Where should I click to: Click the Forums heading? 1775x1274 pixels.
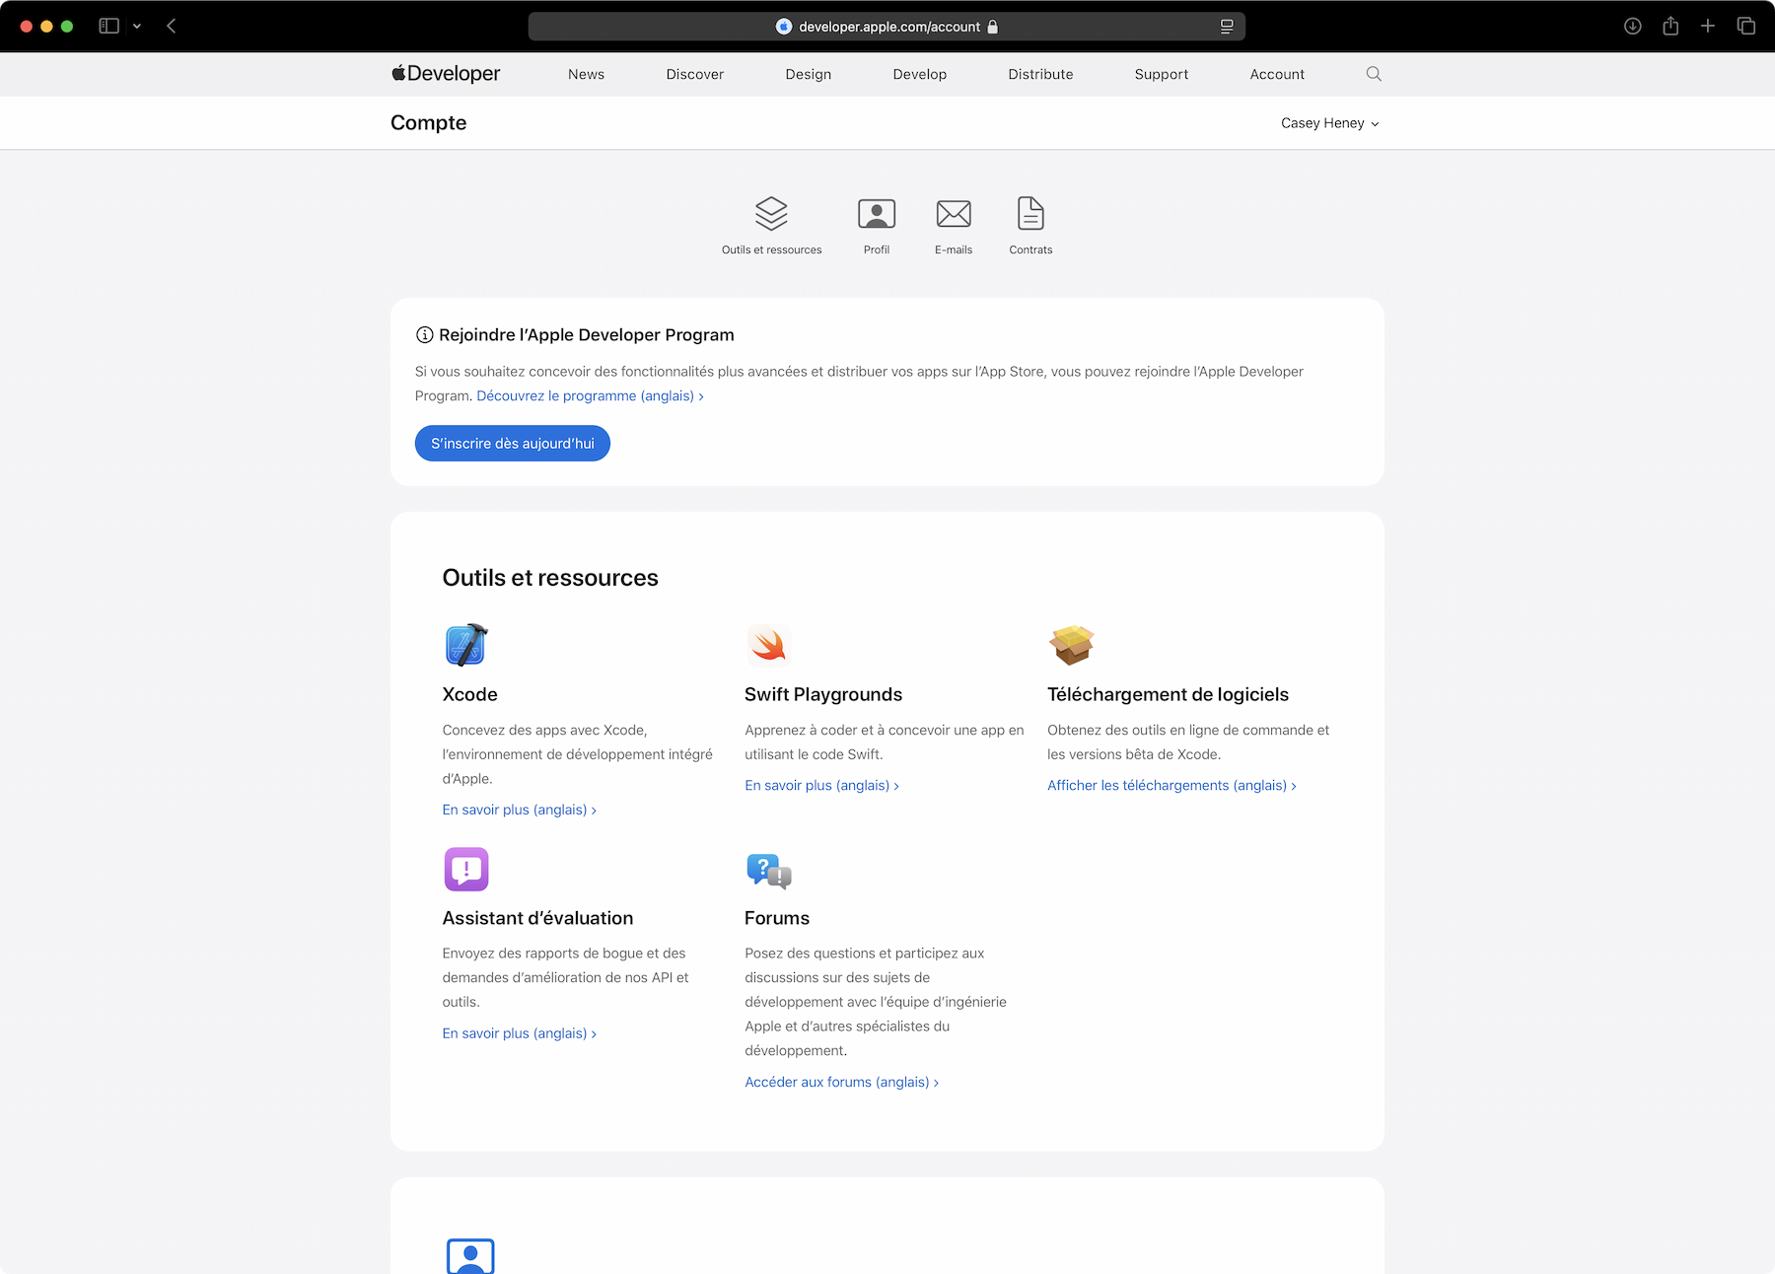pos(777,918)
